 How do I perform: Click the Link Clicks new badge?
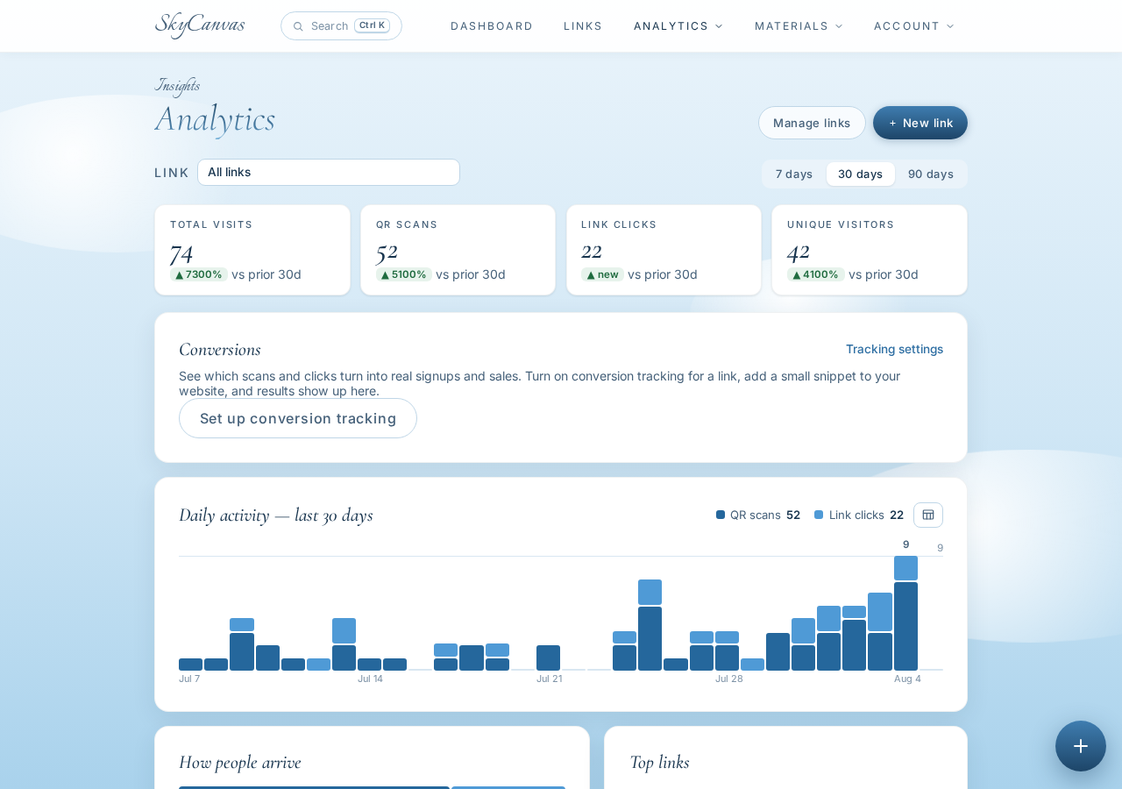click(x=603, y=274)
